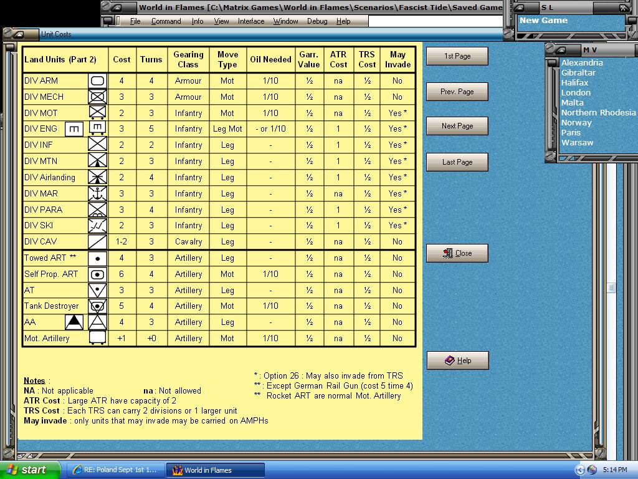Click the DIV INF crossed-box symbol

click(98, 145)
